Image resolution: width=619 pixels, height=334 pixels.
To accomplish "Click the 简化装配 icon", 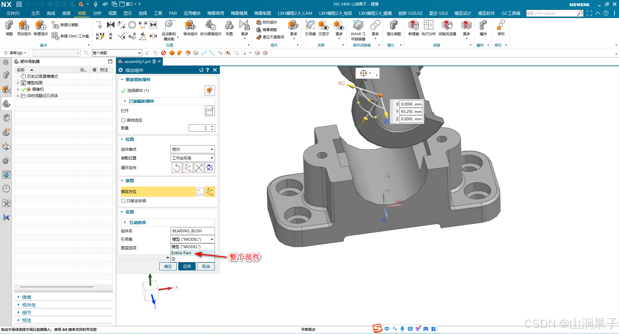I will [394, 28].
